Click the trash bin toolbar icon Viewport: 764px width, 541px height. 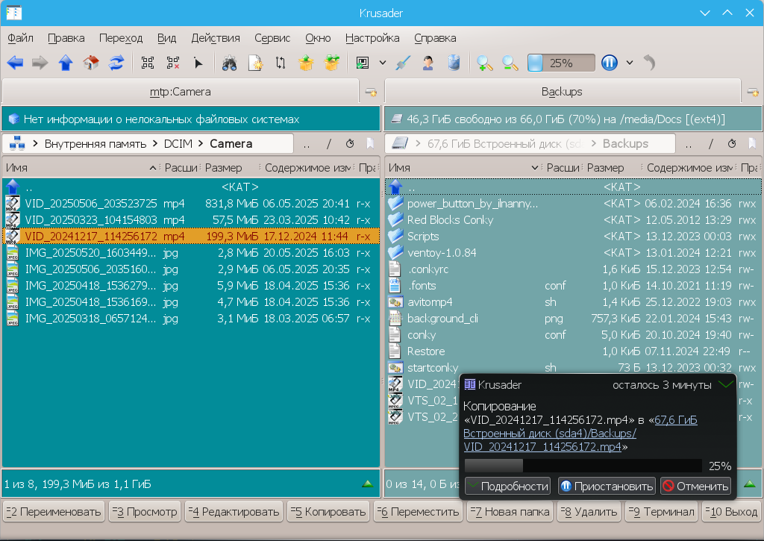pyautogui.click(x=454, y=63)
